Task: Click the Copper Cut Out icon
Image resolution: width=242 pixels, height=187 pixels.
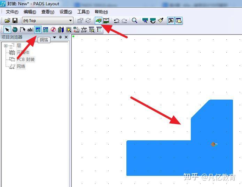Action: pyautogui.click(x=46, y=30)
